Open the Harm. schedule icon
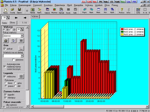 coord(40,11)
